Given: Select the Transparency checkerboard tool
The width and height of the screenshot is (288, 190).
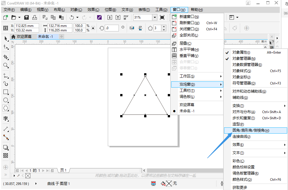Looking at the screenshot, I should click(x=6, y=155).
